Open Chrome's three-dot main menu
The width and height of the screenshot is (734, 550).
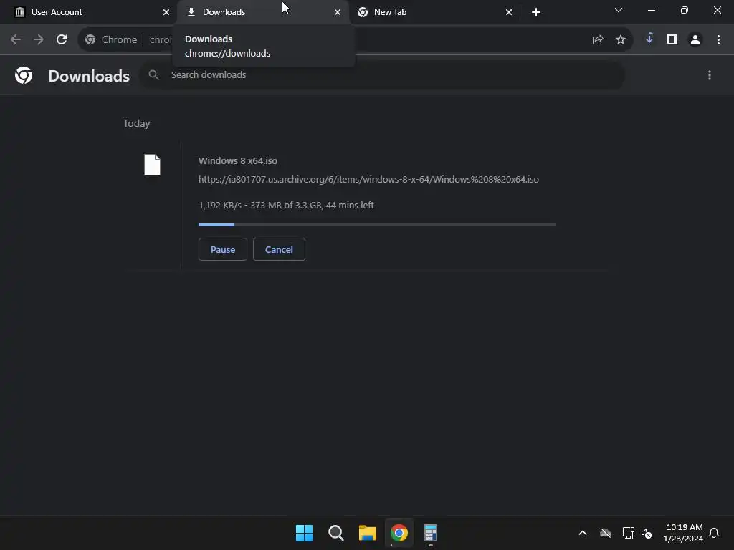click(x=718, y=40)
